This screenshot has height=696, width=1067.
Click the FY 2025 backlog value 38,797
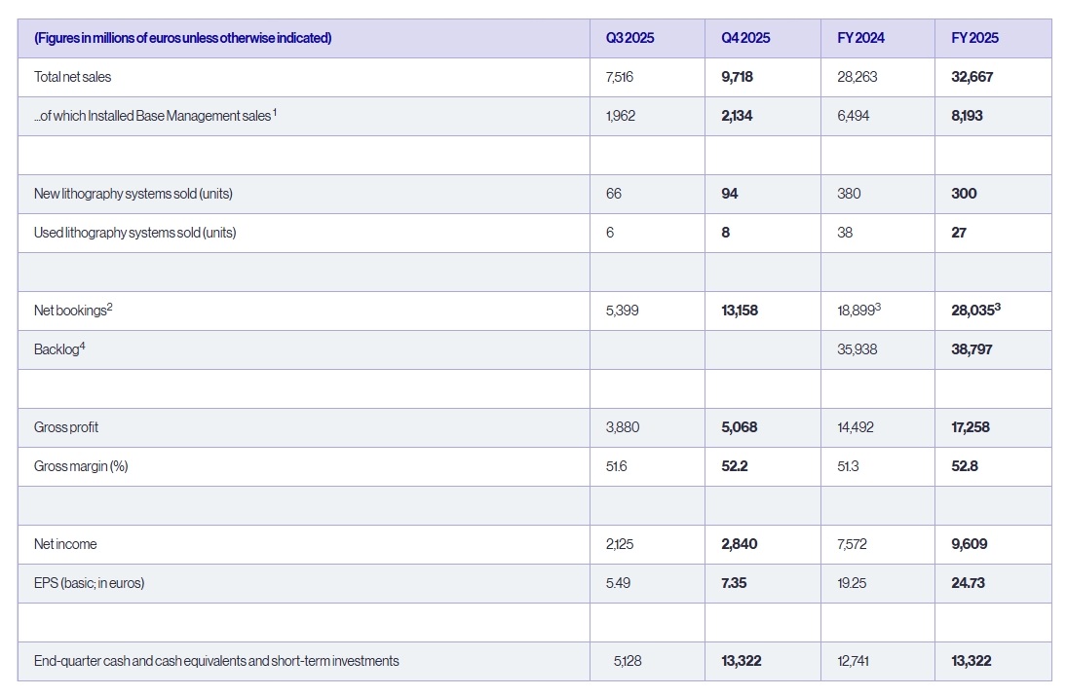pos(972,349)
